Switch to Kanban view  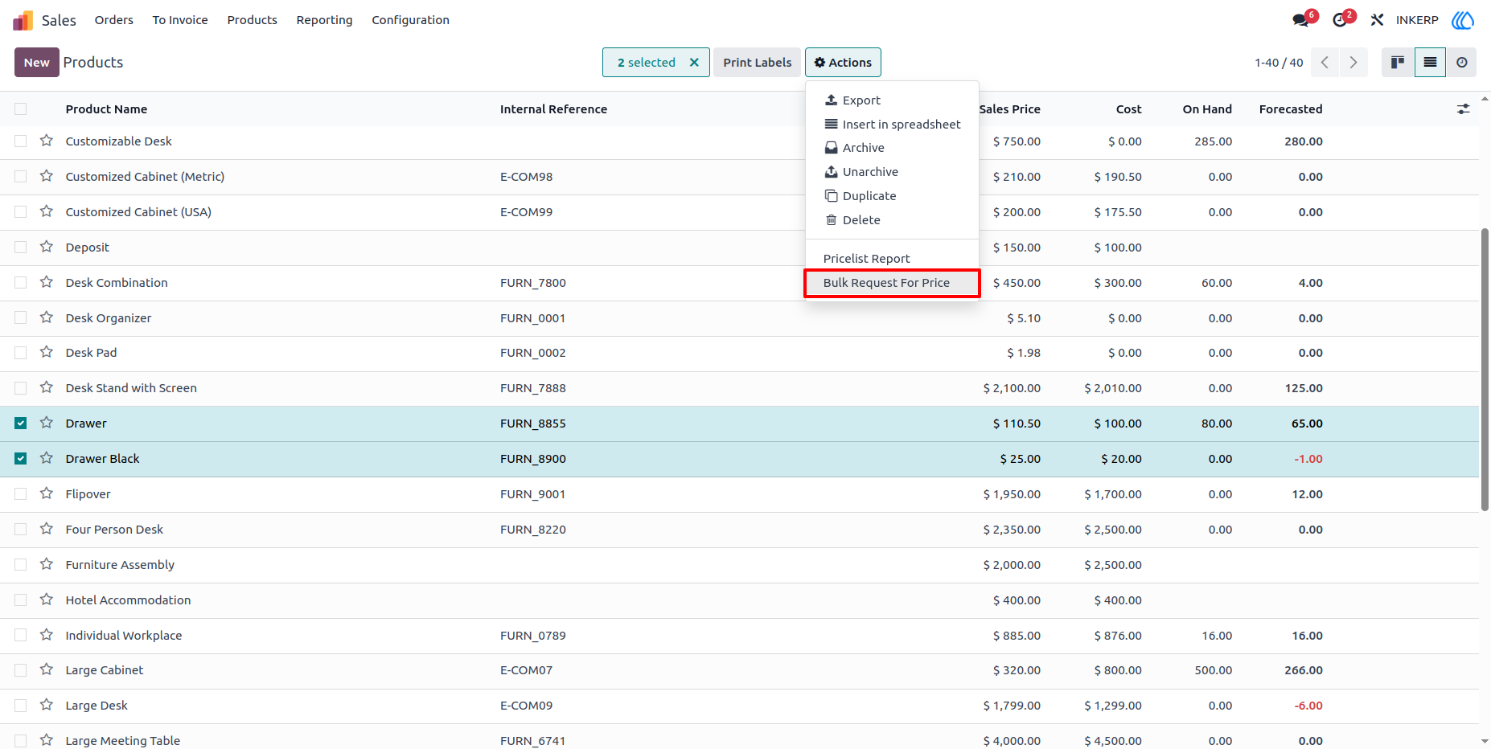pos(1398,62)
